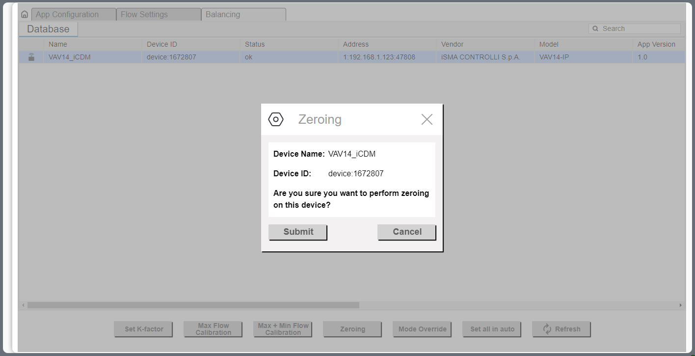This screenshot has width=695, height=356.
Task: Click the Refresh button with circular arrows
Action: click(561, 329)
